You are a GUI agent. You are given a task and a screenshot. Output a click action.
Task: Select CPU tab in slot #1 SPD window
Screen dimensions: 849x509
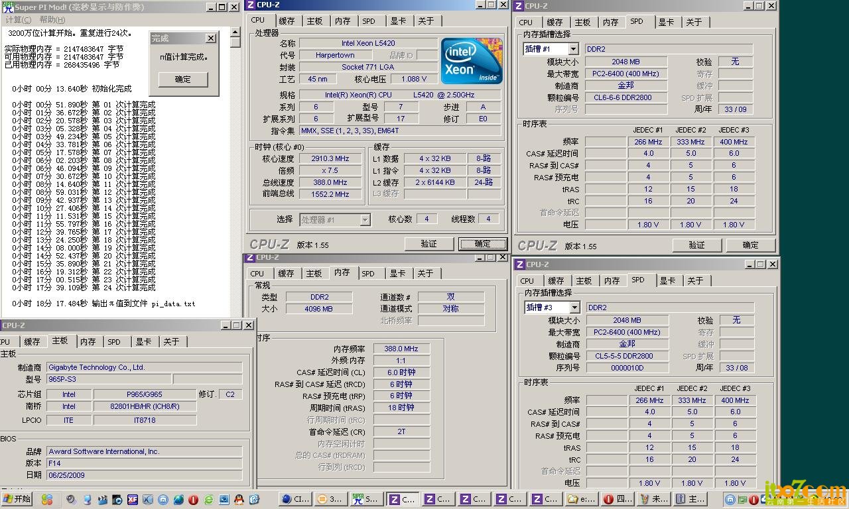click(526, 22)
